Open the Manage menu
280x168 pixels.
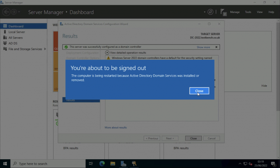(235, 12)
